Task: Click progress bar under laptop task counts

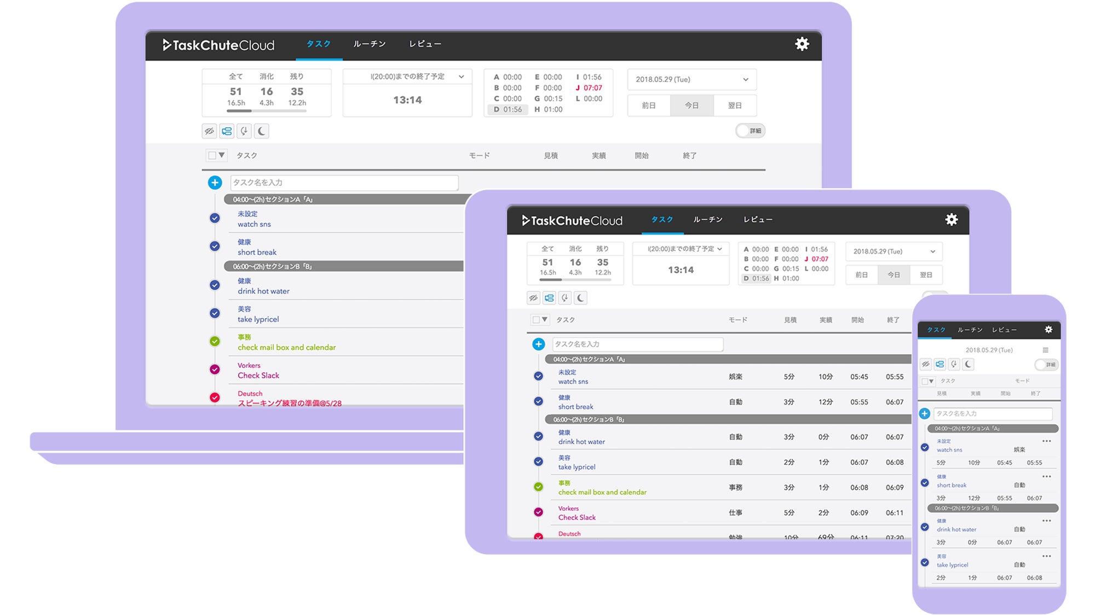Action: [x=267, y=111]
